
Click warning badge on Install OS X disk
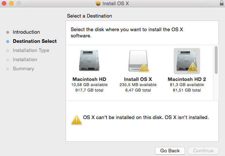[144, 68]
